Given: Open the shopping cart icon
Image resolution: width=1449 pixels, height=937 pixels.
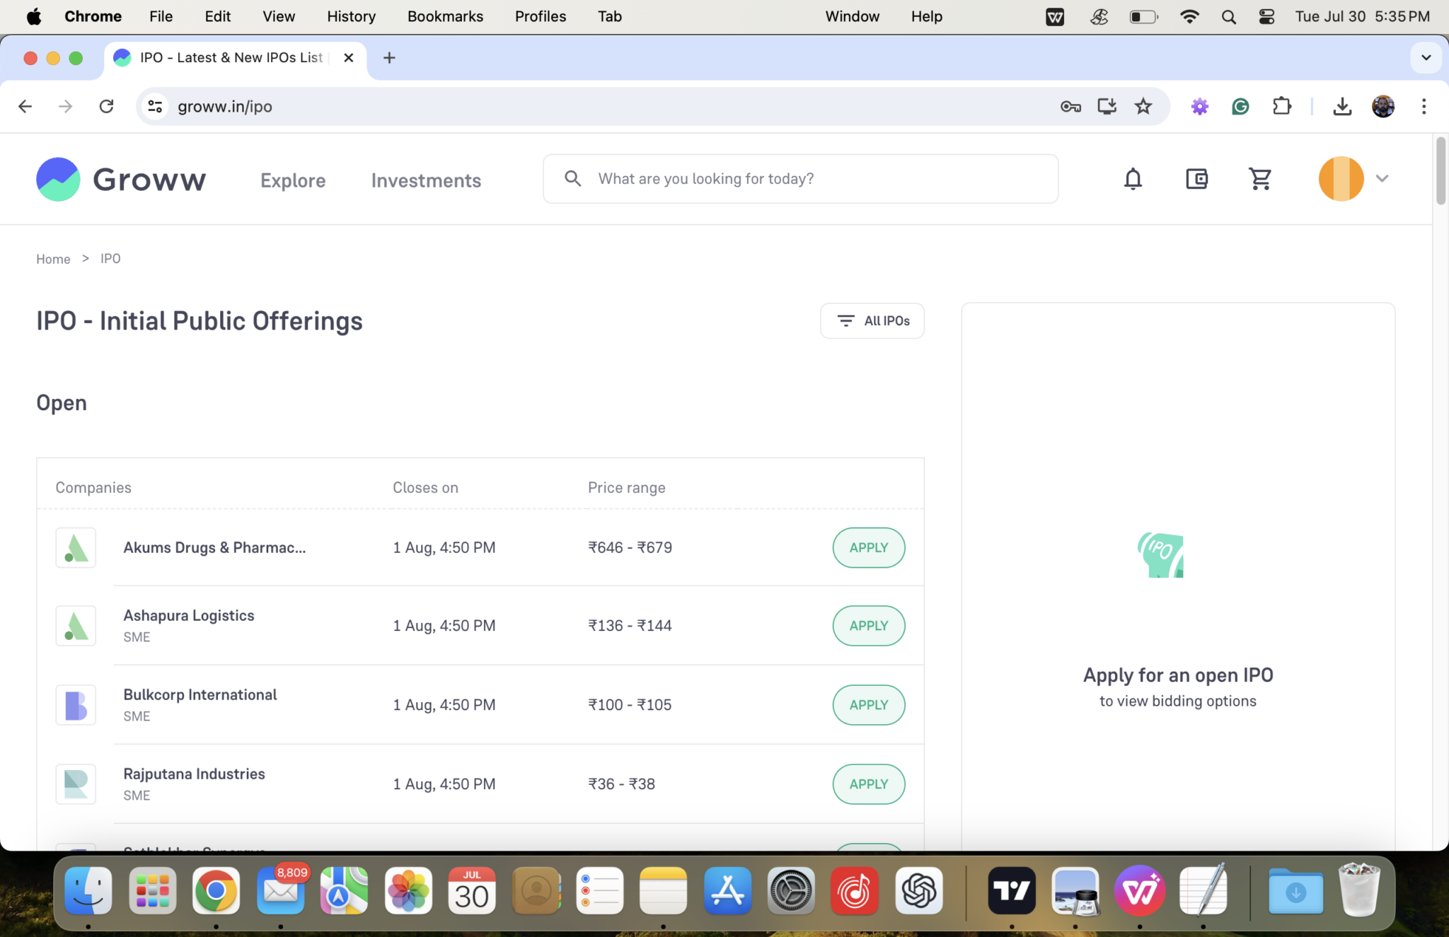Looking at the screenshot, I should pos(1261,179).
